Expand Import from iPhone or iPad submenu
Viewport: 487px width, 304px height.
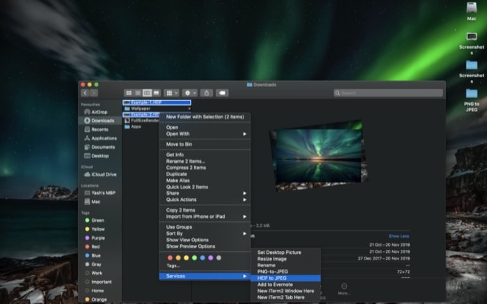point(205,216)
